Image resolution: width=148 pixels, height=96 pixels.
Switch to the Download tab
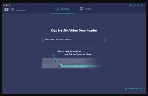point(62,9)
